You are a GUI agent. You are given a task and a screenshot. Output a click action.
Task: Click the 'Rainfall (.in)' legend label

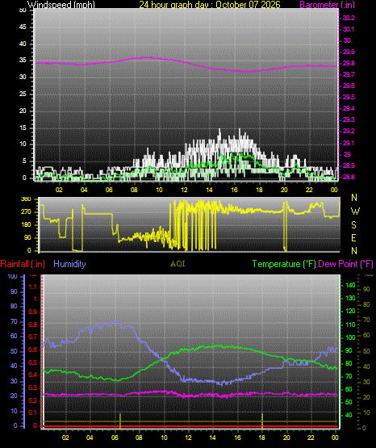[x=23, y=264]
